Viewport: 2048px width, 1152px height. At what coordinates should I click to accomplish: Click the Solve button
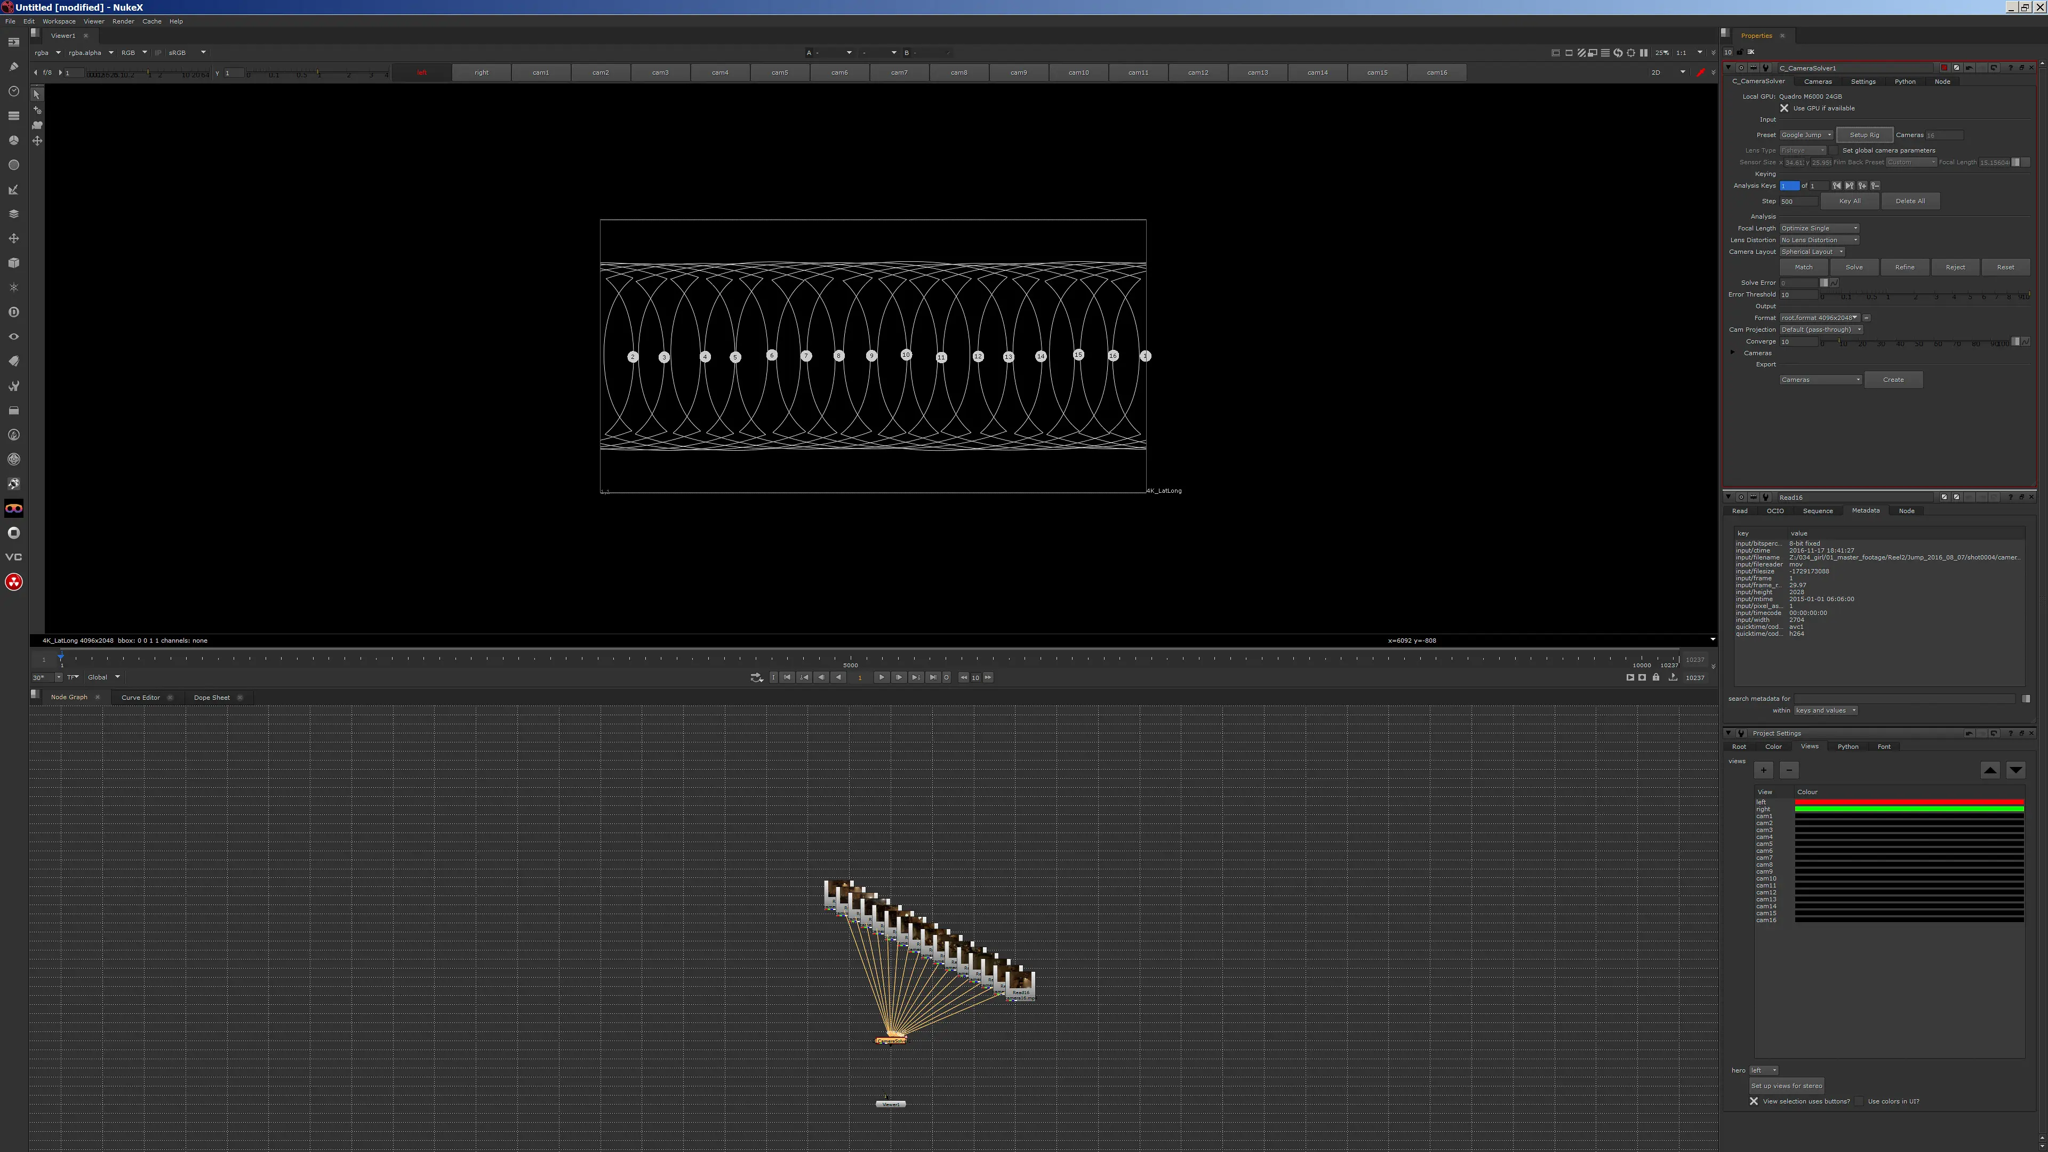[1854, 267]
